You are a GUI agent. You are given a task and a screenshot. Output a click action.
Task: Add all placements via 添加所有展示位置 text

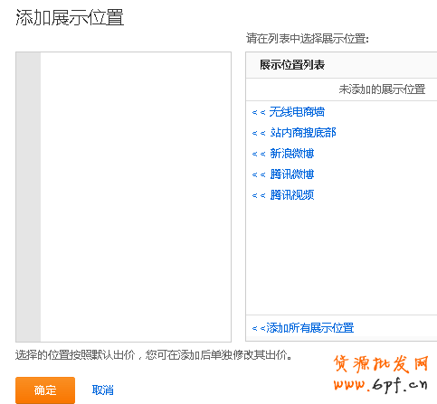point(310,328)
